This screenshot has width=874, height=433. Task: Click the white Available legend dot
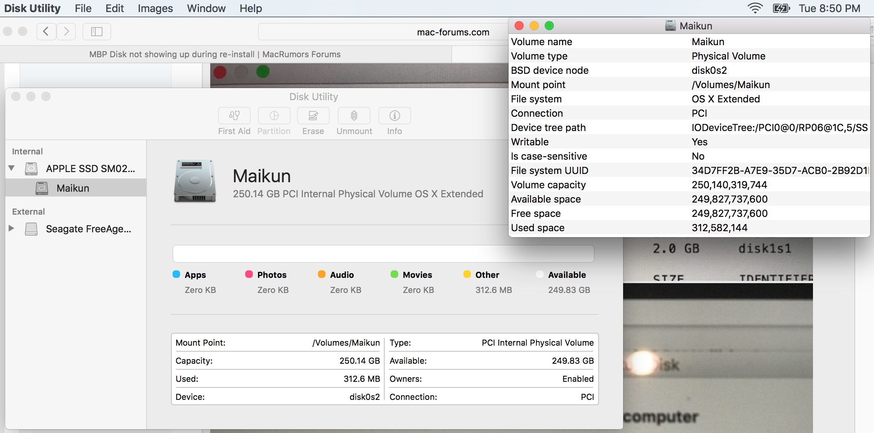(540, 274)
